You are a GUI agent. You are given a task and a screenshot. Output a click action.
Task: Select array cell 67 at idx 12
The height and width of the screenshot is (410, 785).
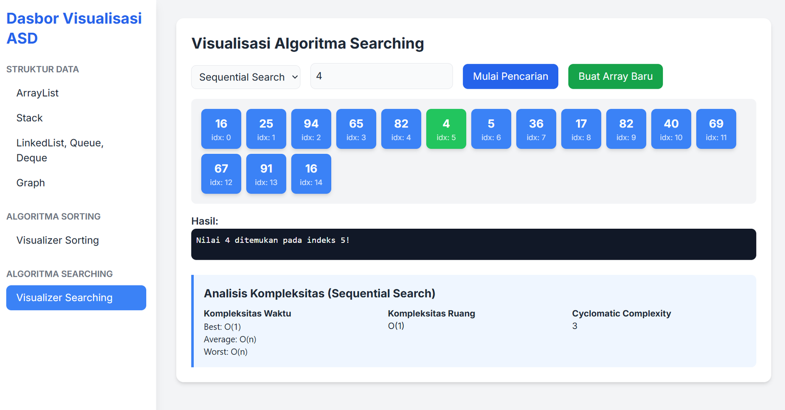pos(221,174)
